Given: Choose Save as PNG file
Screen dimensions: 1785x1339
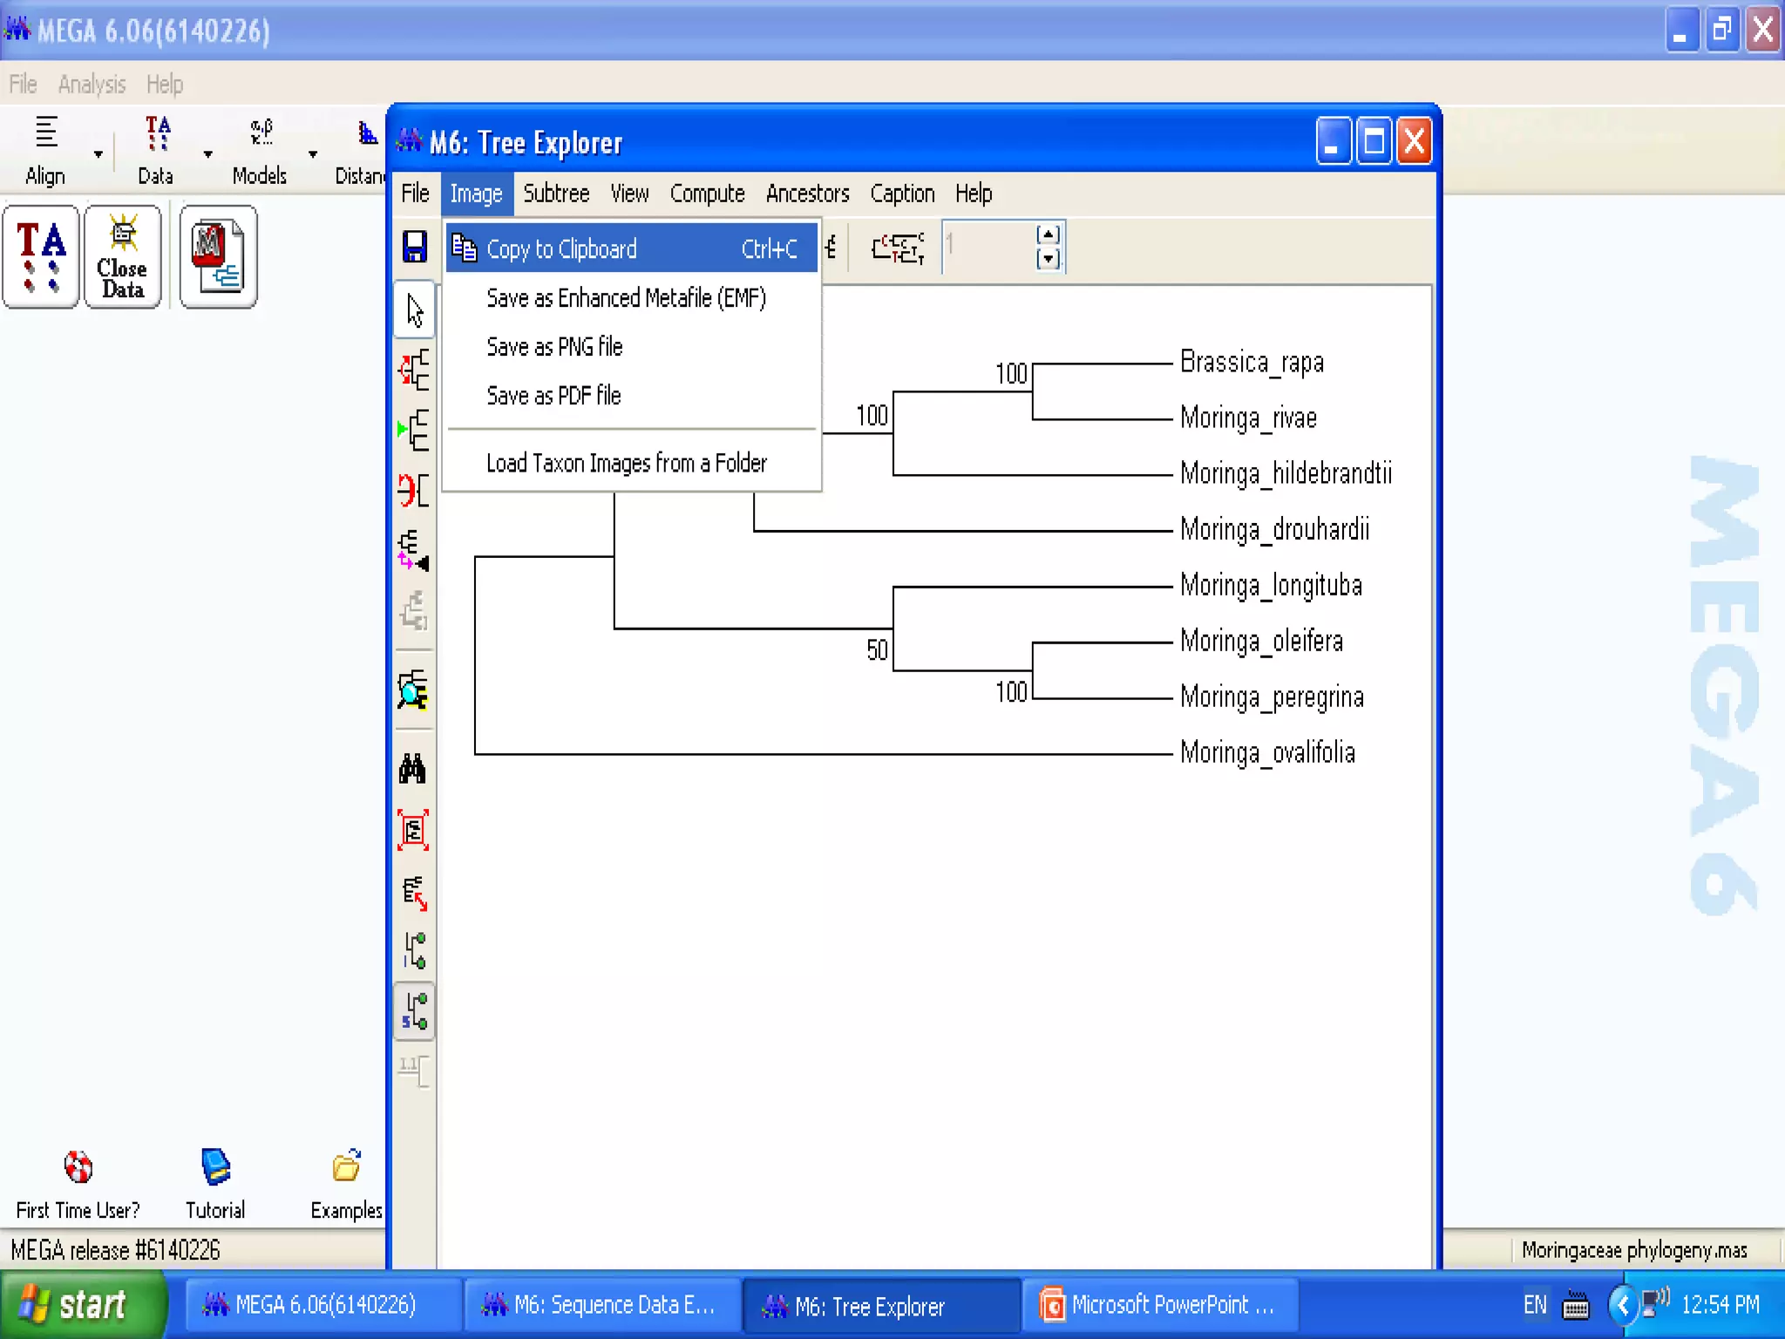Looking at the screenshot, I should click(632, 347).
